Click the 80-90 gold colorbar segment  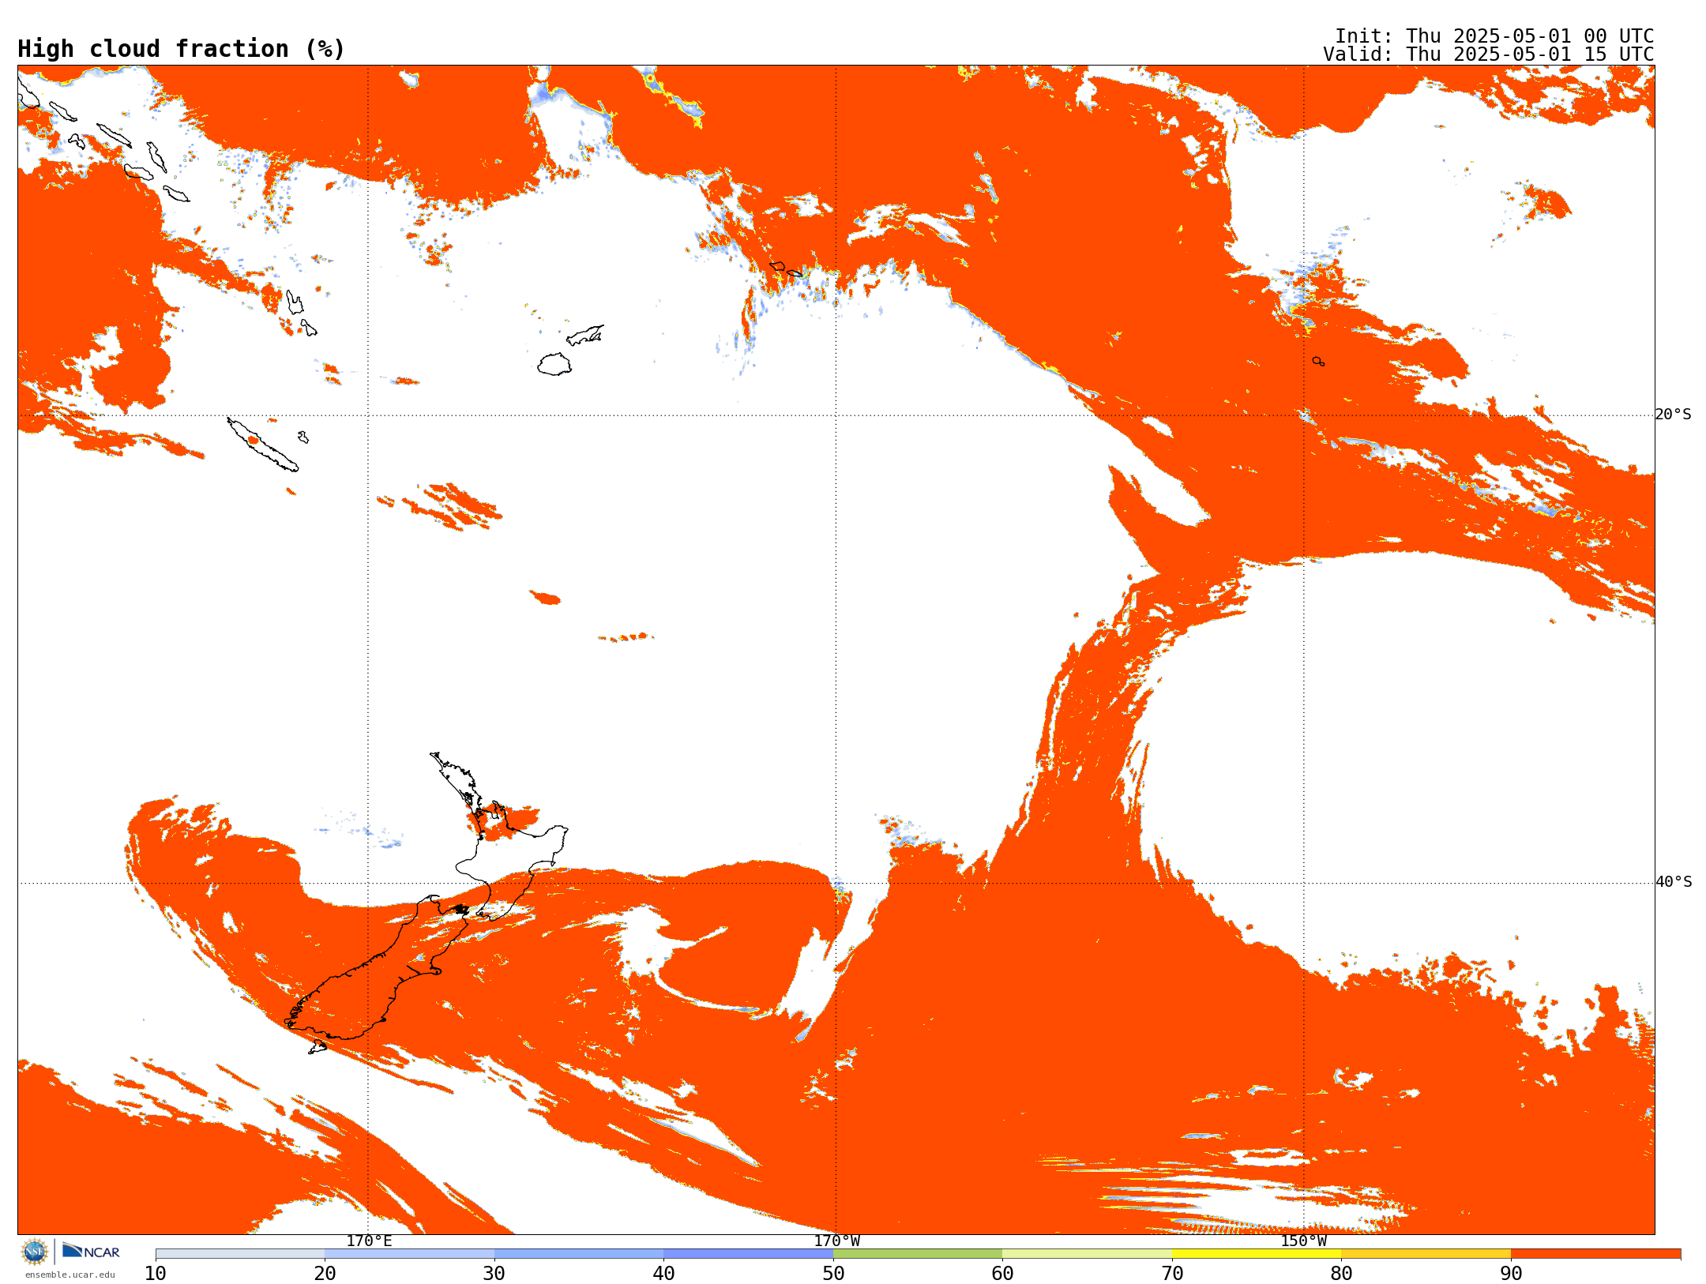point(1426,1254)
